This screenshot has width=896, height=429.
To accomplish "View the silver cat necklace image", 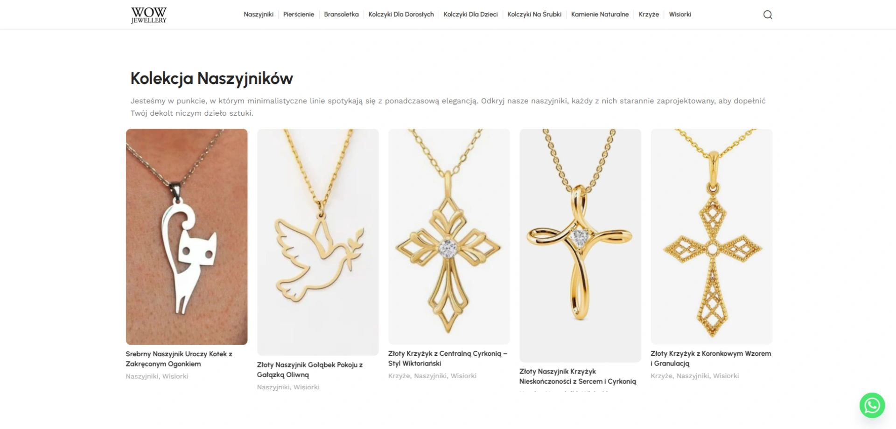I will [x=187, y=237].
